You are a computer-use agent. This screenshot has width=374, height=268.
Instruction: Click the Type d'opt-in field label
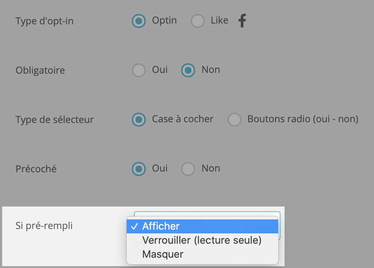tap(45, 21)
